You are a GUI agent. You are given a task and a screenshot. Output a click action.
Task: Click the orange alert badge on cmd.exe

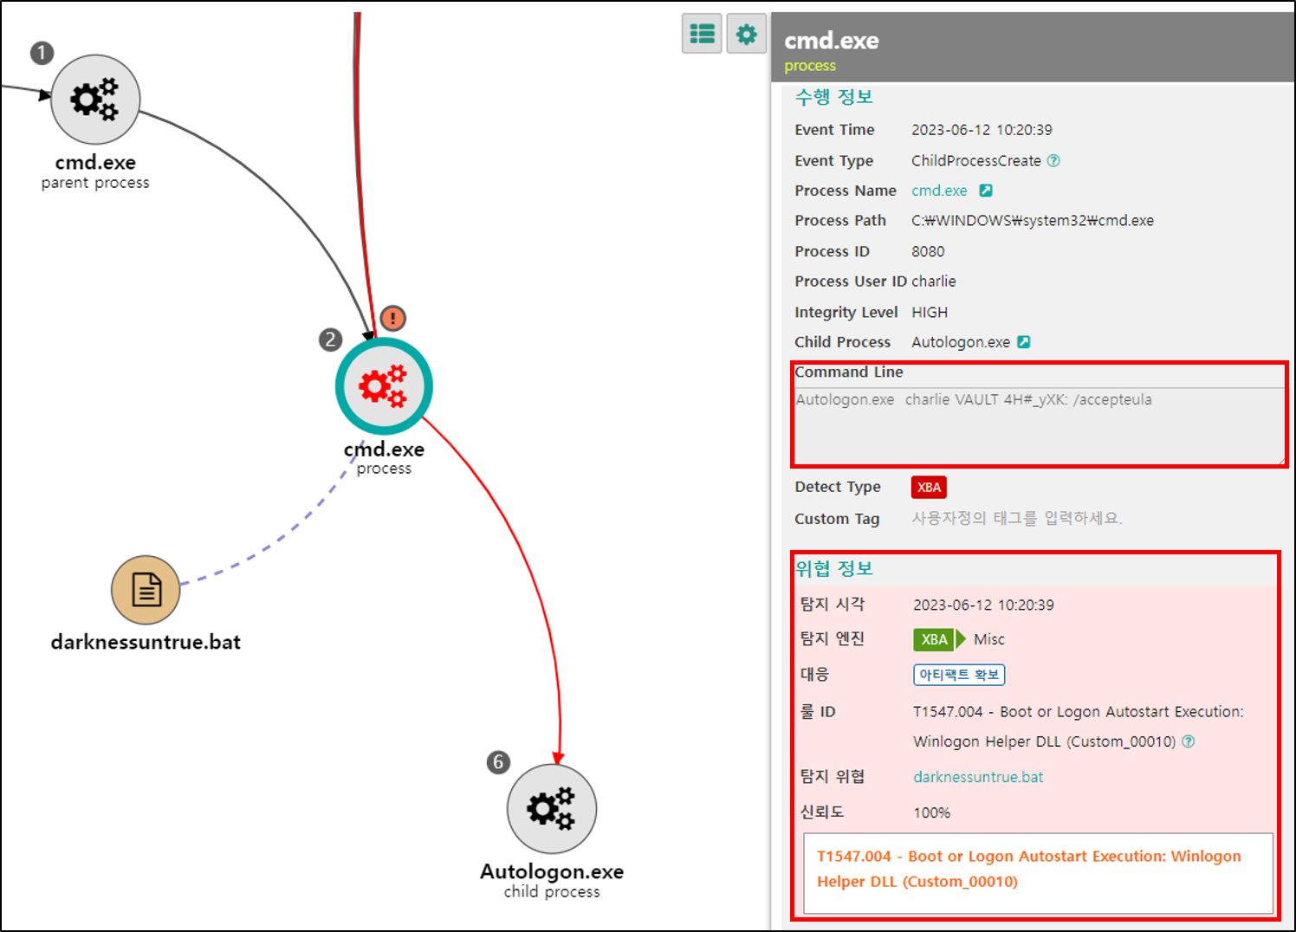point(392,318)
